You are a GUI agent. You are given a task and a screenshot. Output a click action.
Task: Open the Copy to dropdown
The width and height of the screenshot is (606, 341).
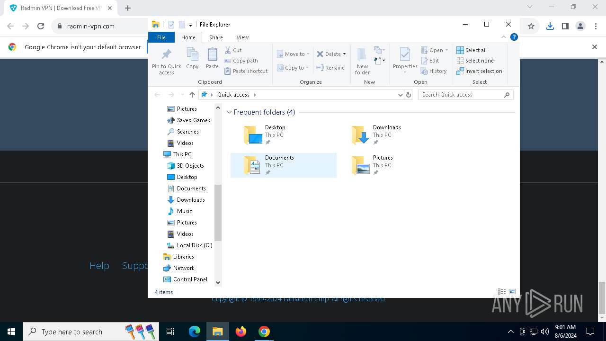[x=293, y=68]
